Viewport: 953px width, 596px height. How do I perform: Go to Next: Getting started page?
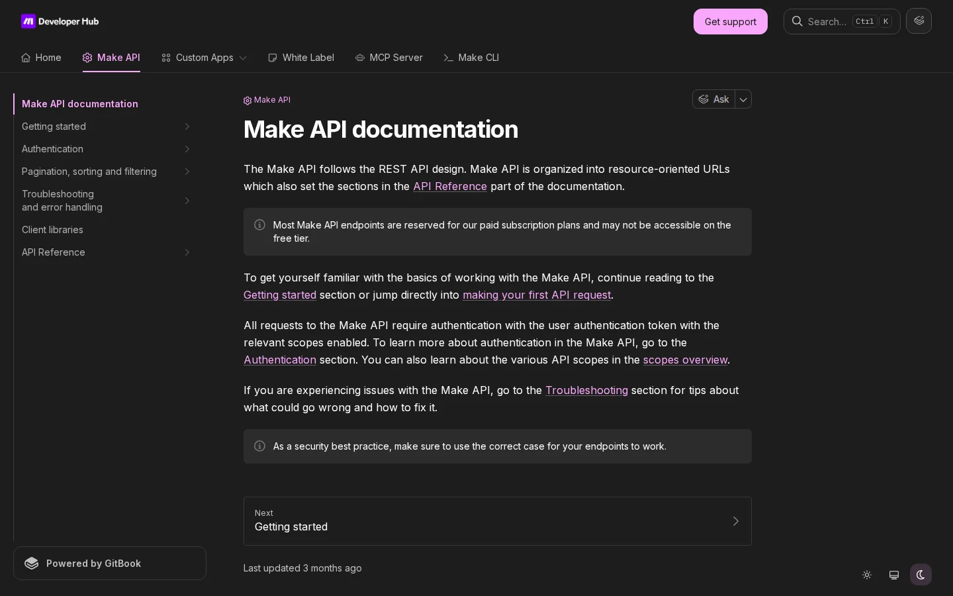498,521
